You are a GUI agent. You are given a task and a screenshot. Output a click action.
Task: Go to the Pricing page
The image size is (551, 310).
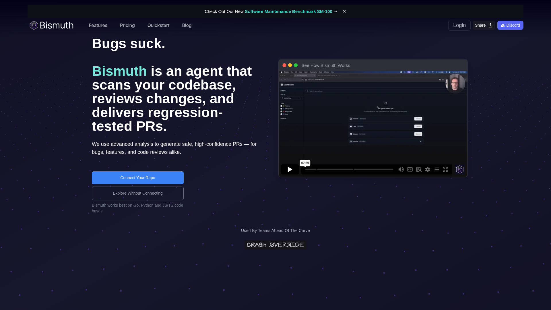[127, 25]
